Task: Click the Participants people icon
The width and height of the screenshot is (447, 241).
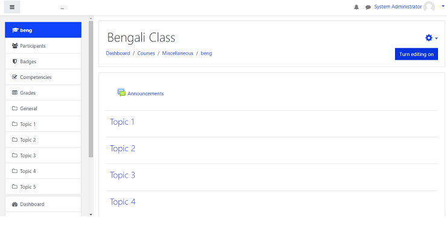Action: (14, 46)
